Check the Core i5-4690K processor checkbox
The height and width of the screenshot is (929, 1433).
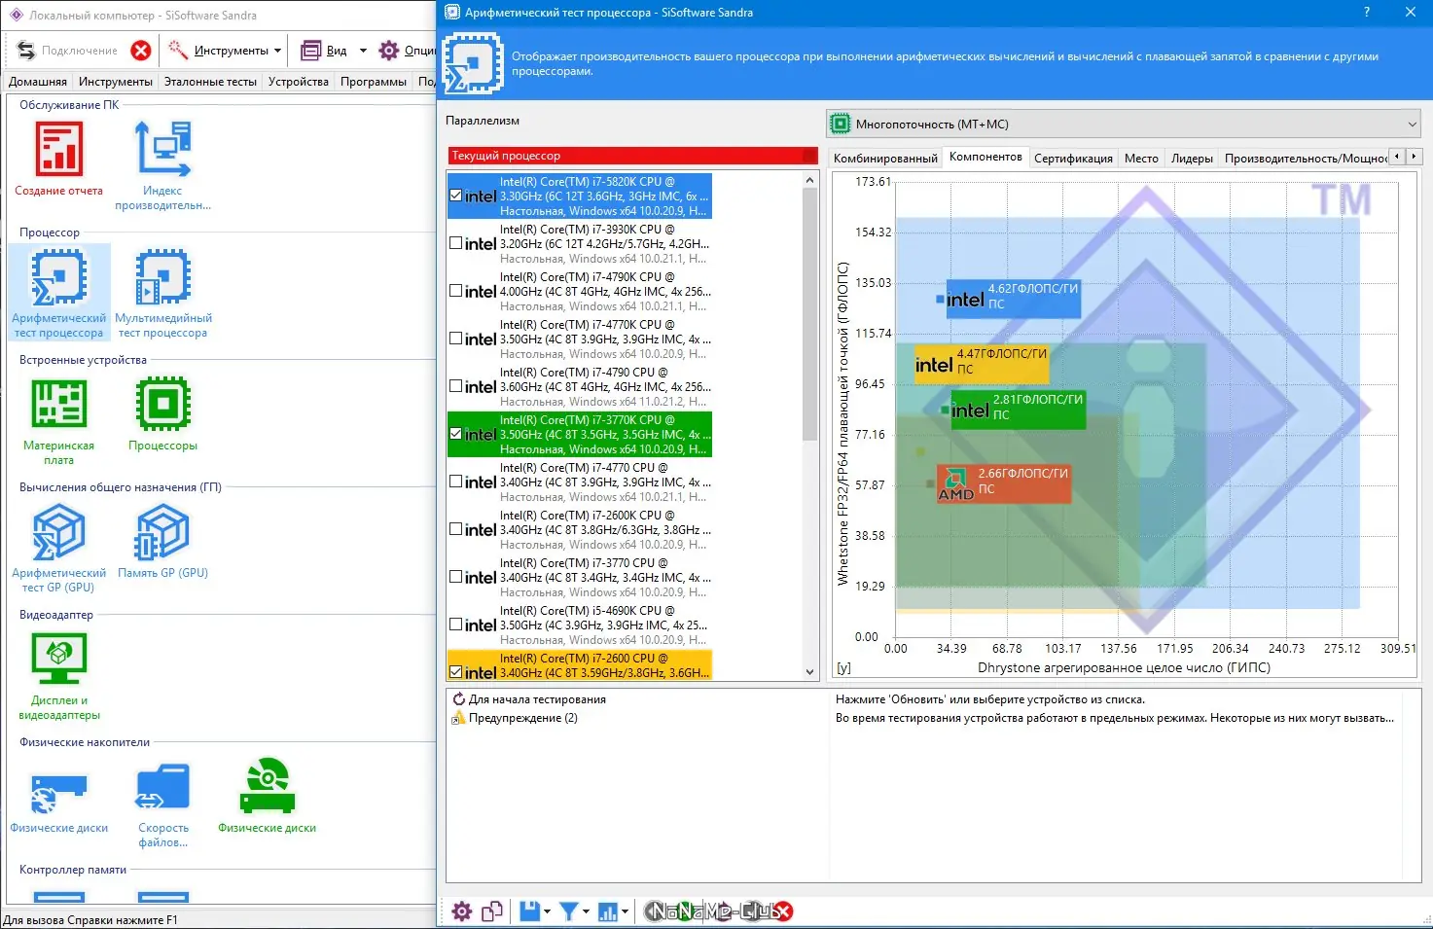pos(456,625)
